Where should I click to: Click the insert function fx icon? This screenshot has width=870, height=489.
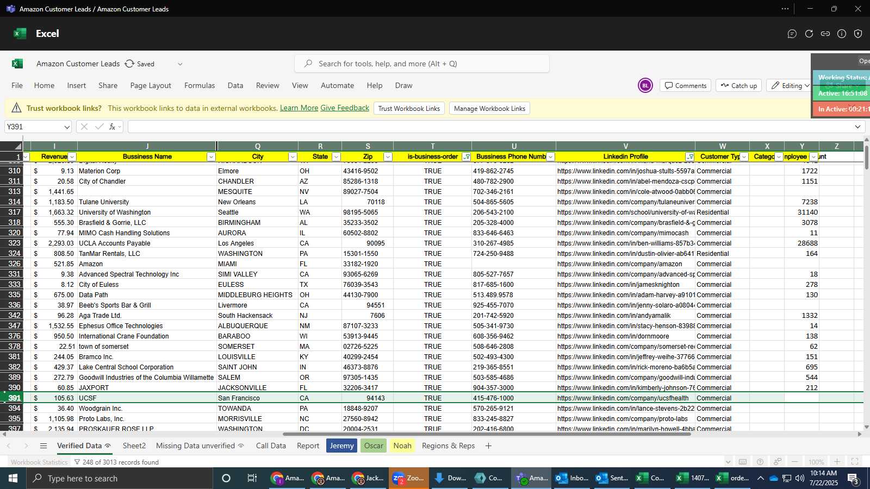tap(112, 127)
